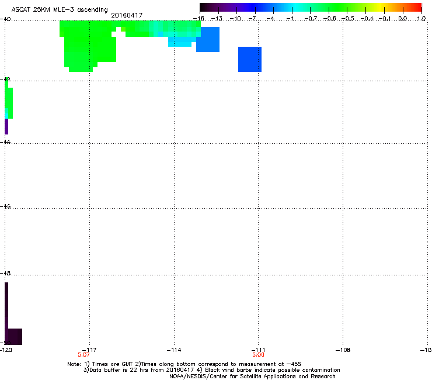Click the large green data region near -117
This screenshot has width=432, height=380.
[90, 46]
